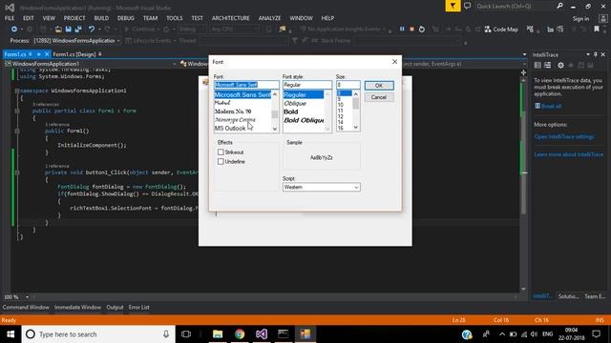This screenshot has width=611, height=343.
Task: Collapse the Form1 class code block
Action: click(17, 111)
